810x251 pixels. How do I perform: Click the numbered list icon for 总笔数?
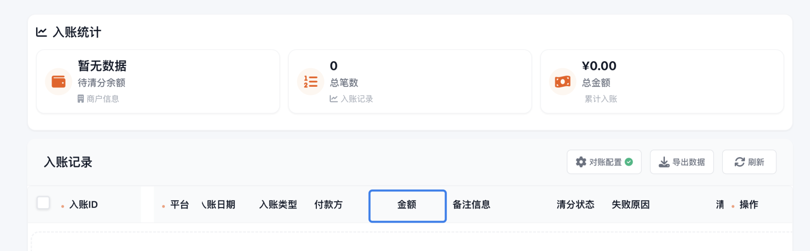(310, 82)
